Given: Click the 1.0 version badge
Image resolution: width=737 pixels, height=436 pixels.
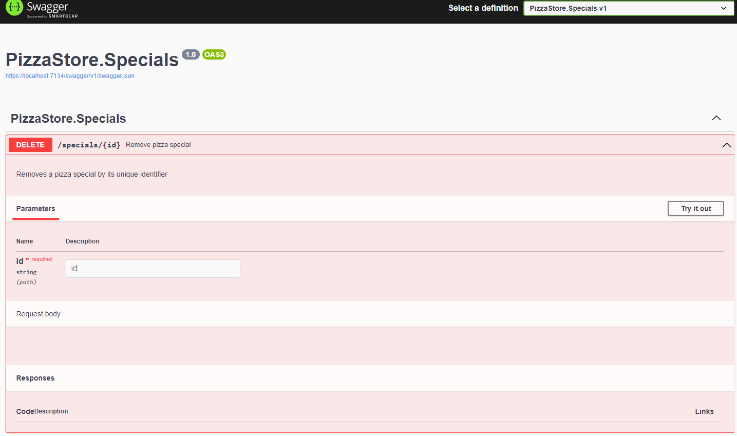Looking at the screenshot, I should 191,54.
